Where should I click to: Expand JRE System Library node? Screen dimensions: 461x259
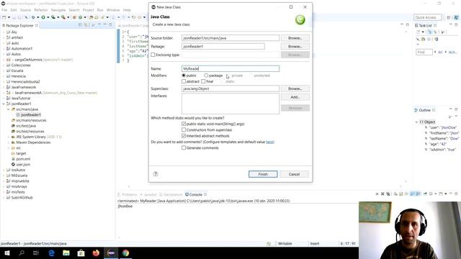coord(9,137)
